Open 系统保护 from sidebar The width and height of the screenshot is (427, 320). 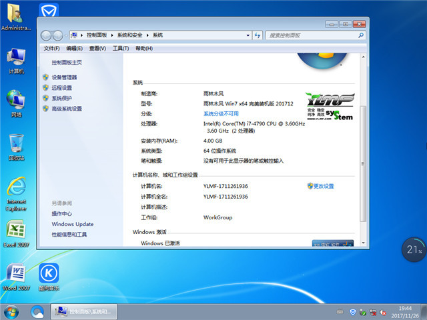tap(62, 98)
